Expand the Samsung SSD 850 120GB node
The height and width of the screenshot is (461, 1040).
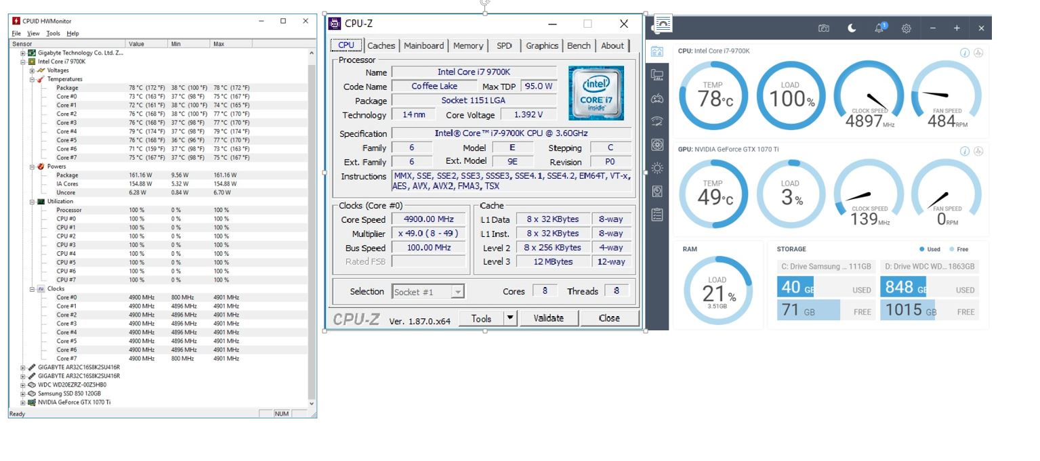point(22,393)
